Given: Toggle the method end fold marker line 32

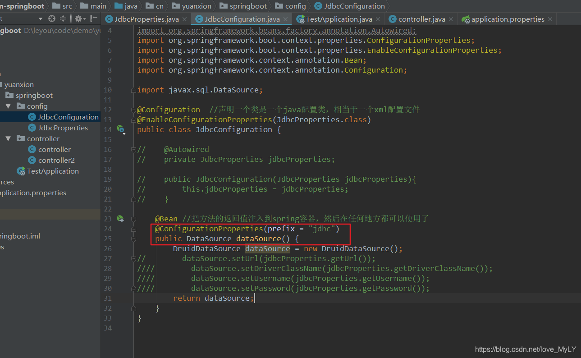Looking at the screenshot, I should [x=133, y=308].
